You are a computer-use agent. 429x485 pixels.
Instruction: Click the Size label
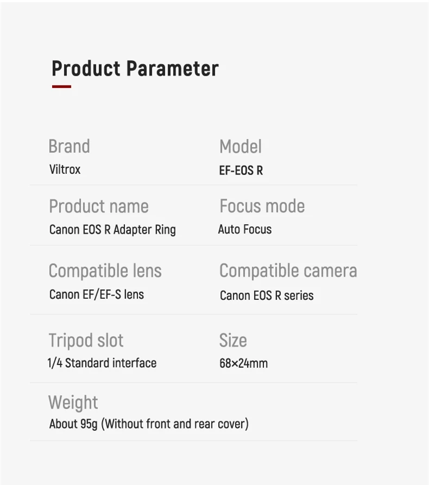(232, 341)
